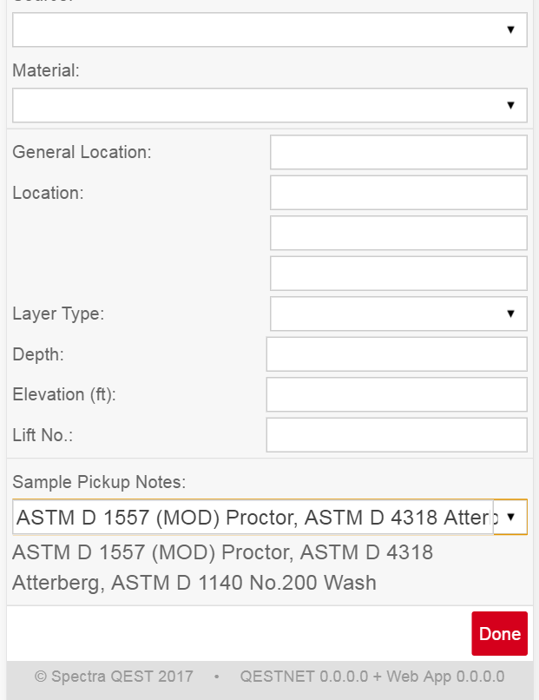Click the Elevation (ft) input field
Viewport: 539px width, 700px height.
[x=397, y=394]
